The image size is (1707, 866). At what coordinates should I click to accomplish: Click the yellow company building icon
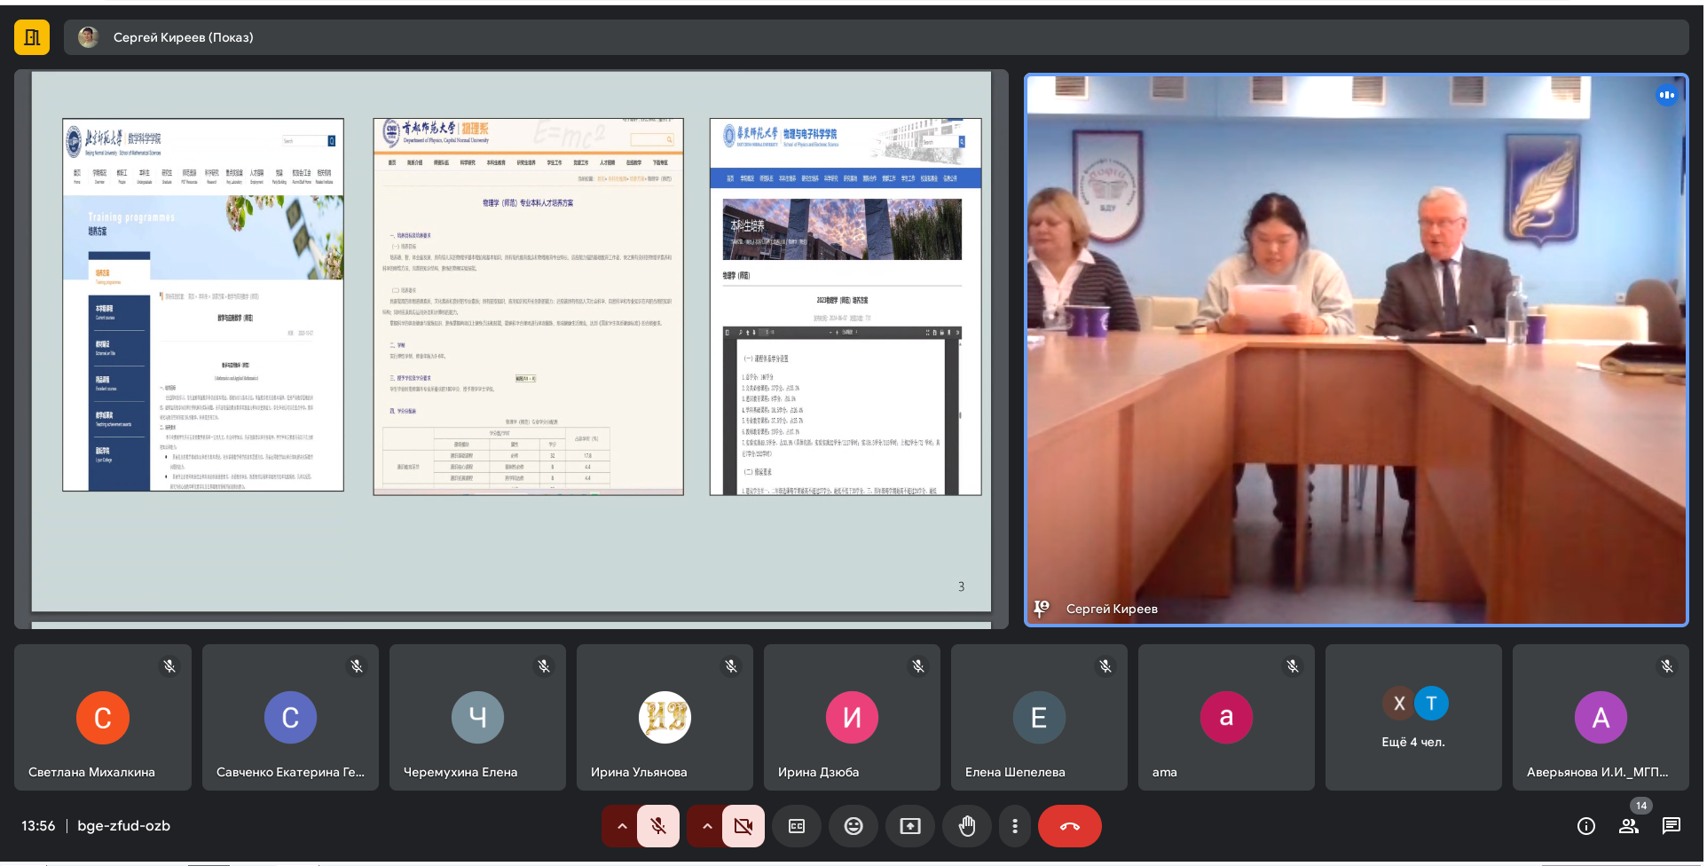(32, 37)
